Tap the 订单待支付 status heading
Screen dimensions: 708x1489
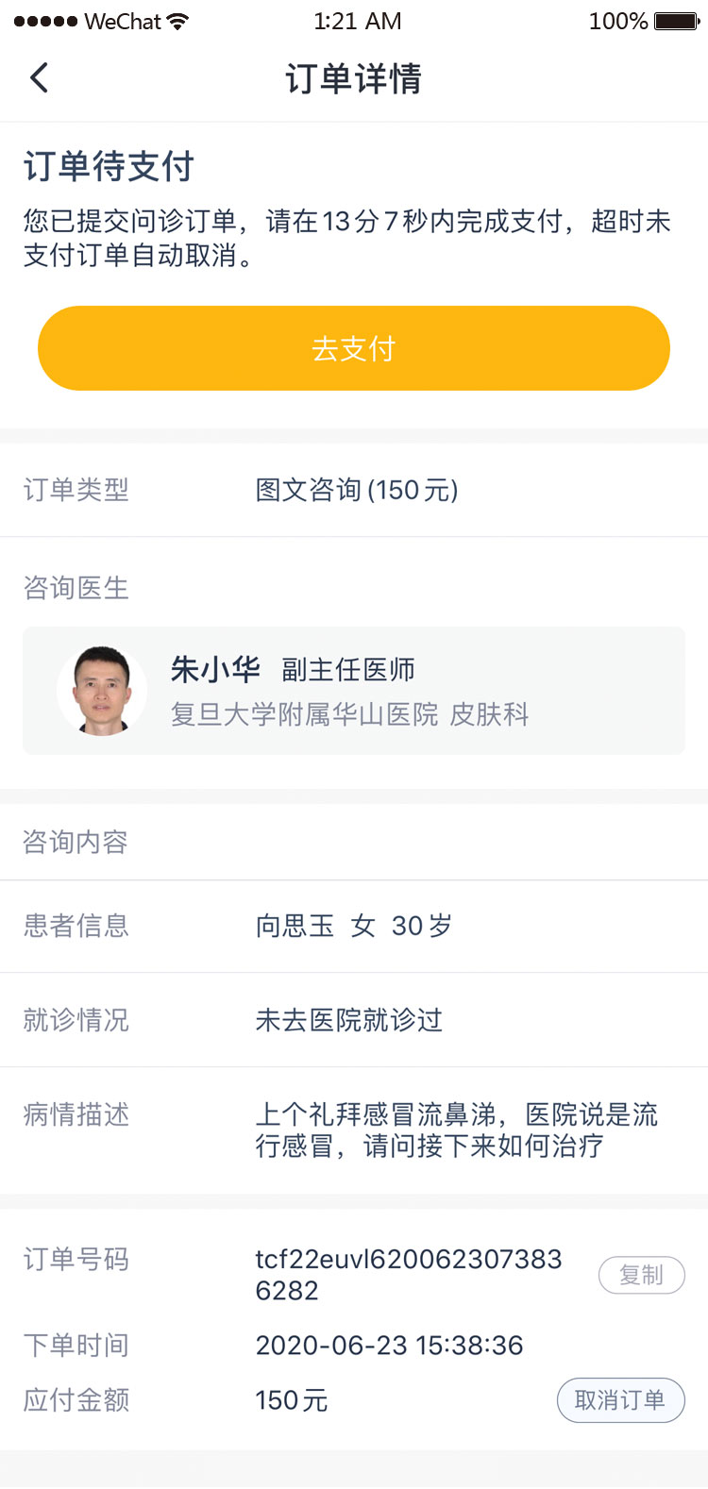(x=110, y=166)
